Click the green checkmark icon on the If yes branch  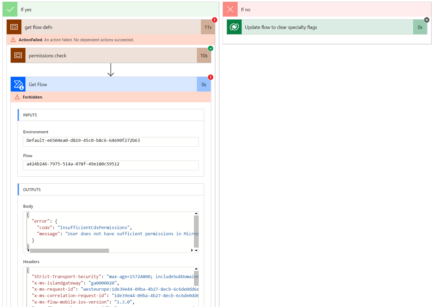[x=10, y=9]
